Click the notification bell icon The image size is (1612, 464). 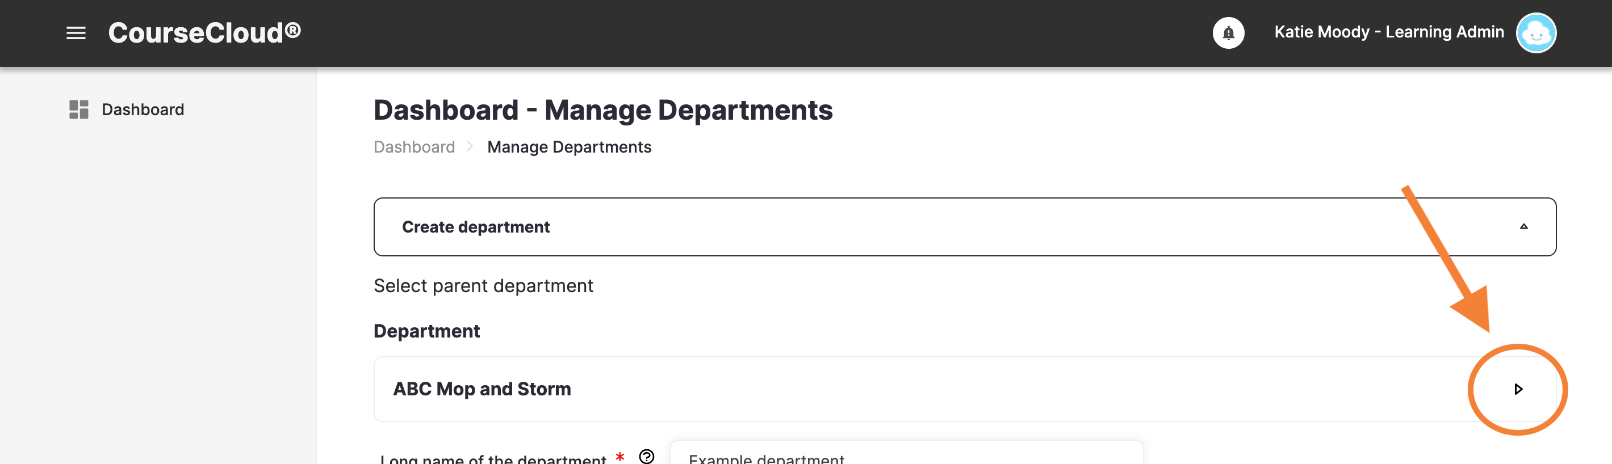pyautogui.click(x=1228, y=32)
